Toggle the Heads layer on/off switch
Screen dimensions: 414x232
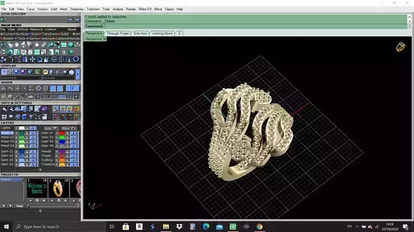(x=73, y=151)
